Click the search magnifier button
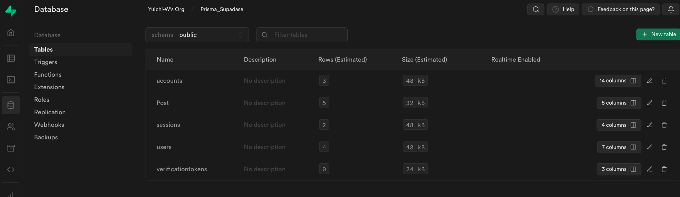Screen dimensions: 680x197 pos(536,9)
